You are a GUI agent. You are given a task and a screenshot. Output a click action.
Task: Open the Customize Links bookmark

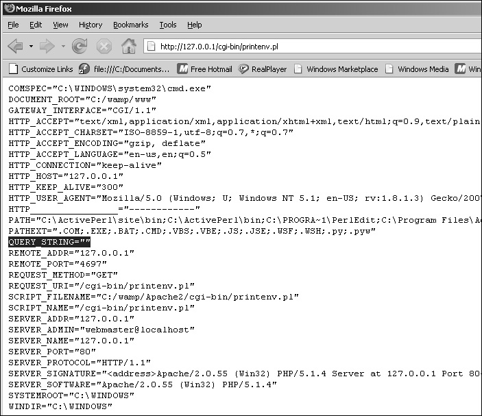point(40,69)
